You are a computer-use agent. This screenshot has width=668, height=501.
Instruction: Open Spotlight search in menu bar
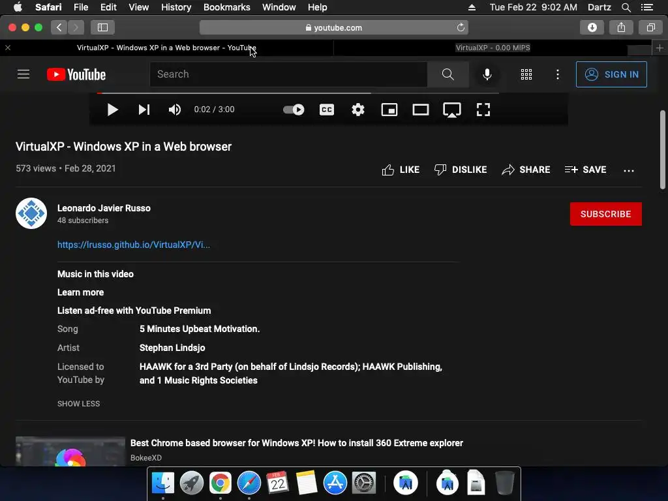point(626,7)
